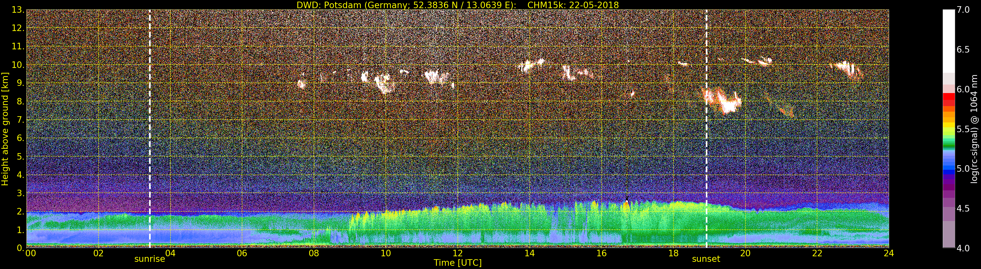Click colorbar tick value '4.0'
981x269 pixels.
click(963, 248)
